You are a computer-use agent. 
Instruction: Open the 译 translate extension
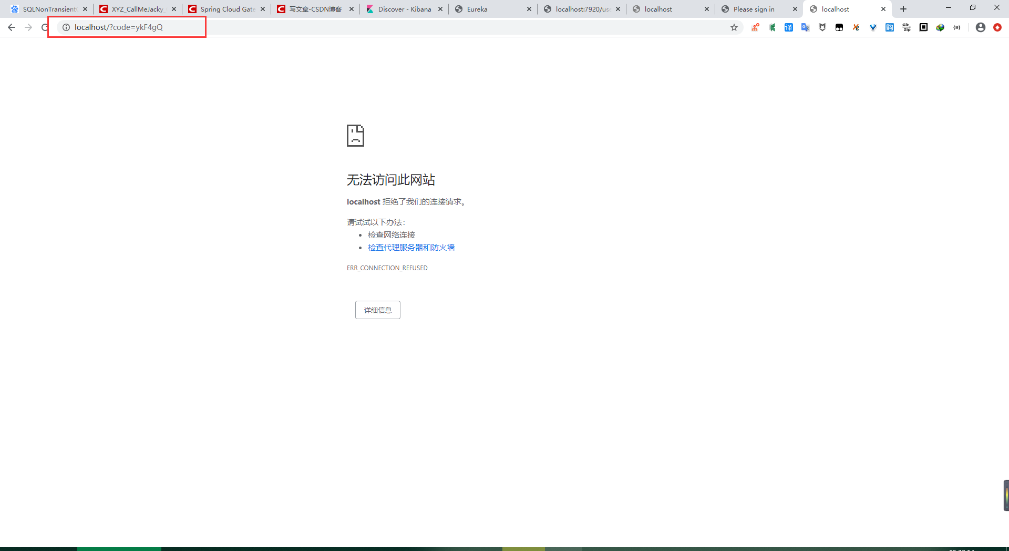pyautogui.click(x=789, y=27)
